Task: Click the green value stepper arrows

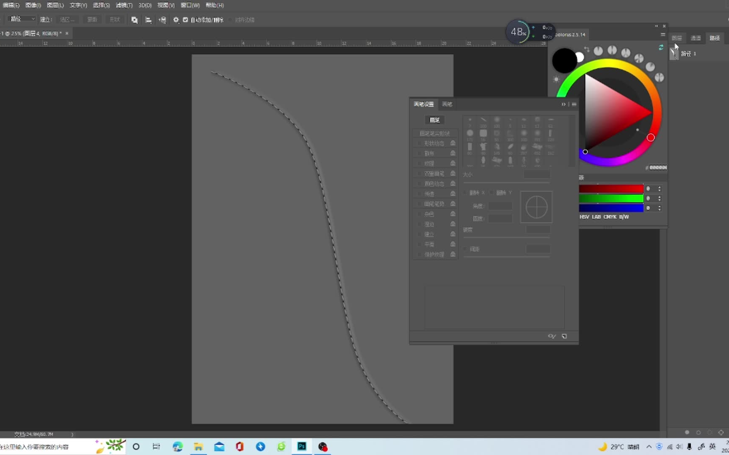Action: 659,198
